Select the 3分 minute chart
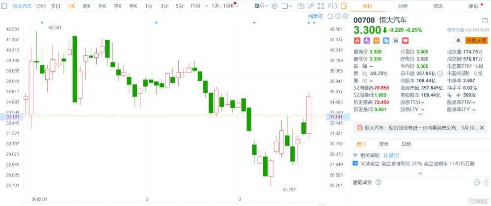The width and height of the screenshot is (491, 206). pos(164,6)
